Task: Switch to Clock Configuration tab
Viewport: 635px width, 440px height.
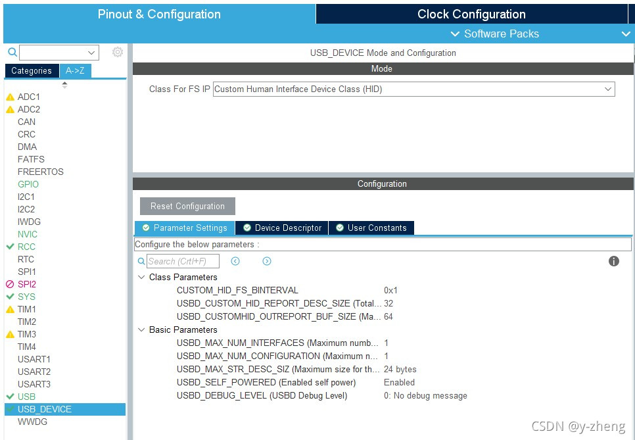Action: [x=471, y=14]
